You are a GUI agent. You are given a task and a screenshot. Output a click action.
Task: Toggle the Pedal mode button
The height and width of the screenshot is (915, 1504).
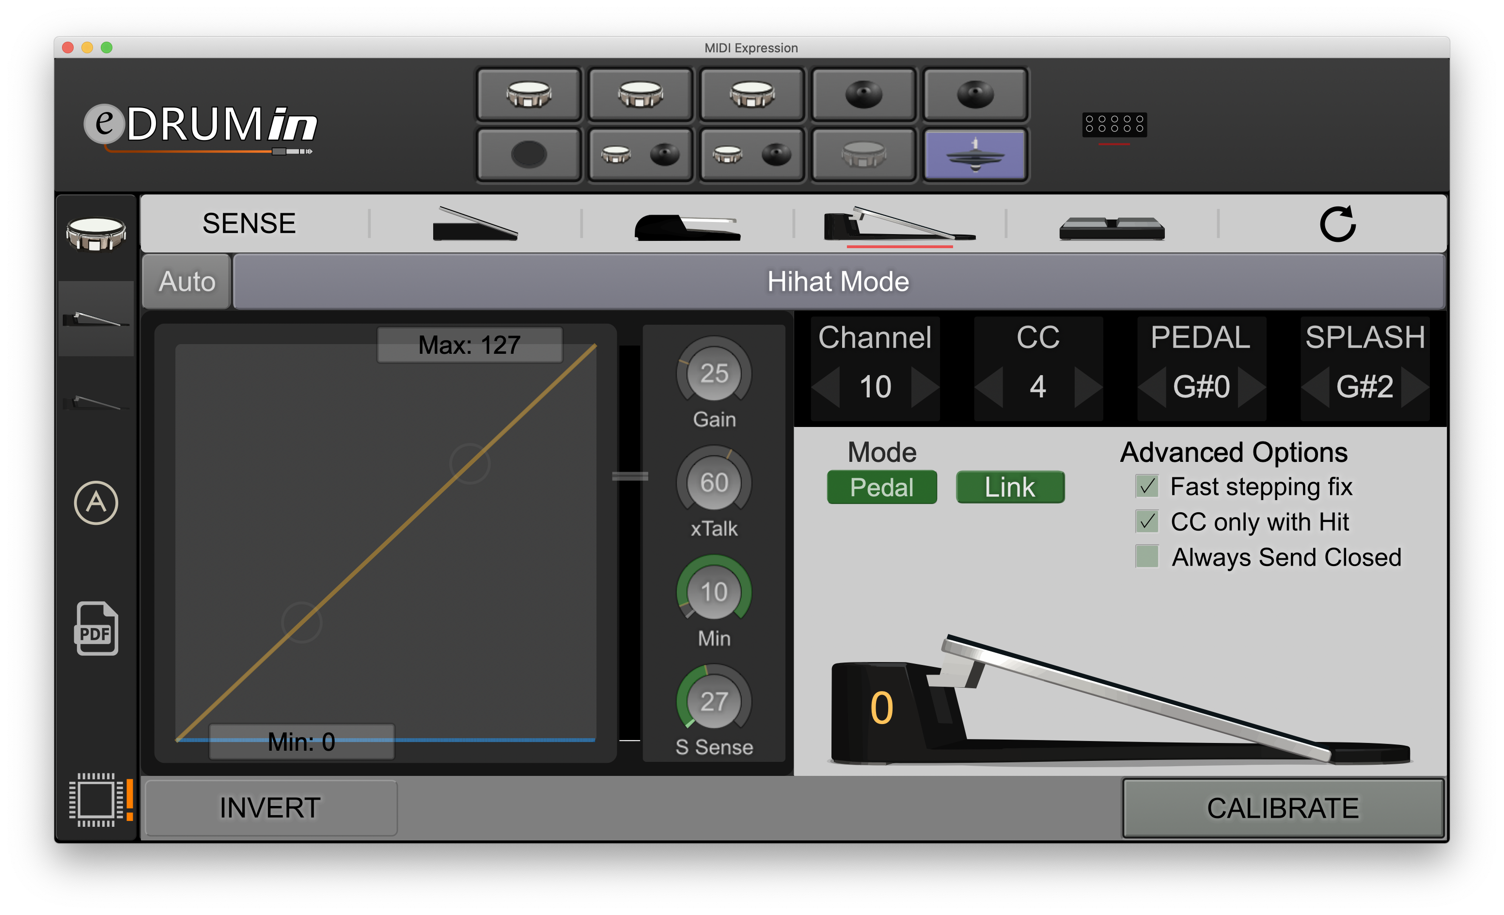[x=881, y=487]
